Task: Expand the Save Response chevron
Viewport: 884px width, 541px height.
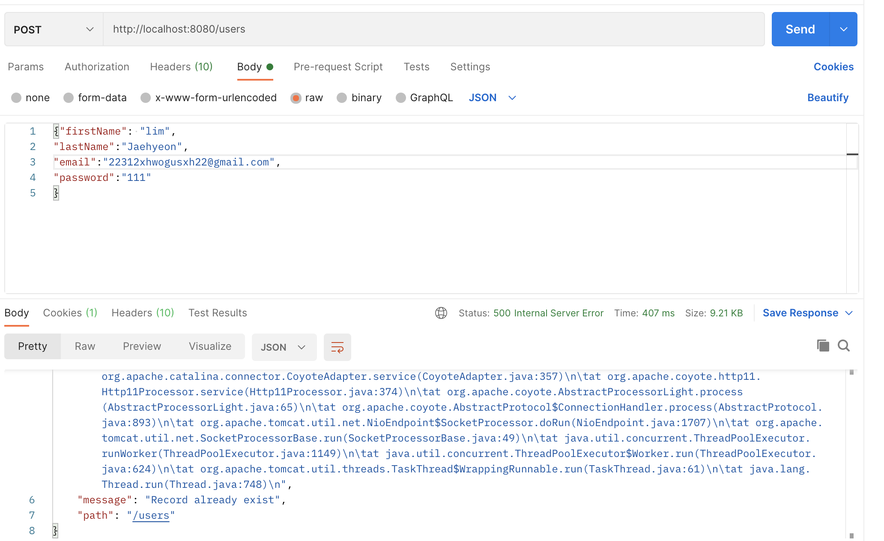Action: (849, 313)
